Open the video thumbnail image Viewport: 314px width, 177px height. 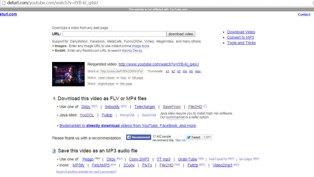point(68,74)
